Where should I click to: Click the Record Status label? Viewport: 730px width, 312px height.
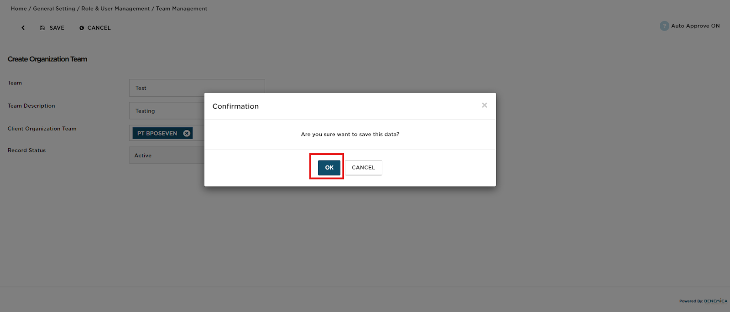[26, 150]
